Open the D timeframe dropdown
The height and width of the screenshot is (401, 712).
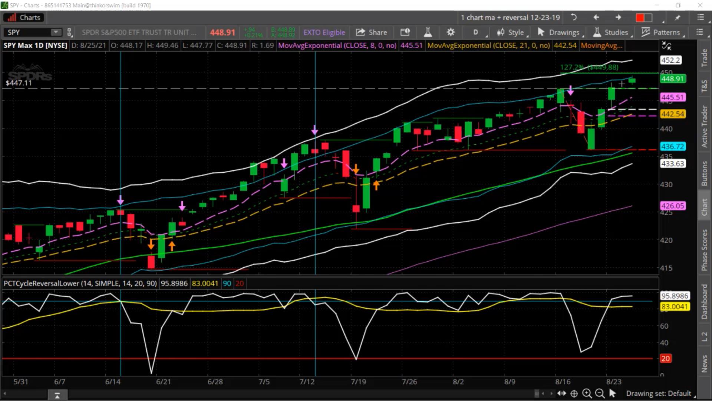(x=475, y=32)
